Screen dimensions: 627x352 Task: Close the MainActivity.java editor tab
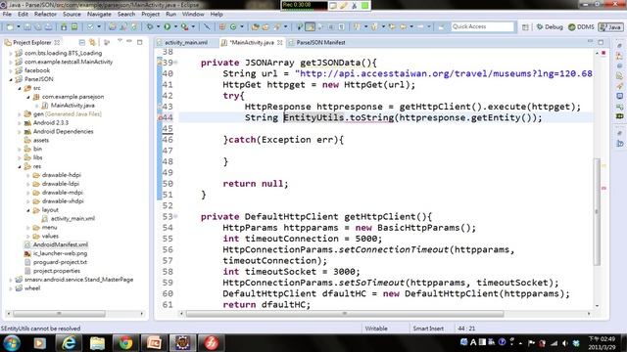279,42
